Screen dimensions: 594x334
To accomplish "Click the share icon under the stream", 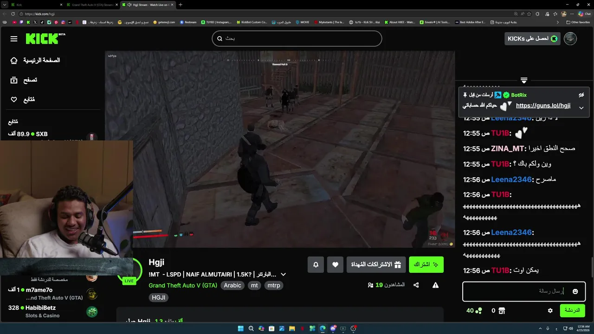I will (416, 285).
